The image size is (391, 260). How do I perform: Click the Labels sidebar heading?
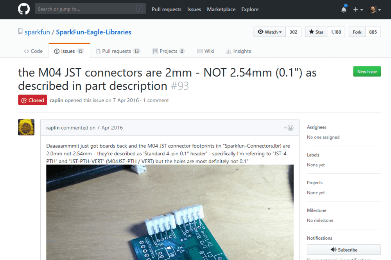coord(313,155)
